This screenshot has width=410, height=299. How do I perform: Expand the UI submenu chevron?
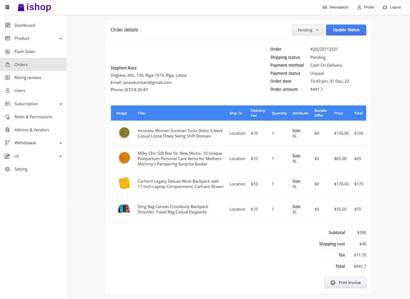pos(60,156)
